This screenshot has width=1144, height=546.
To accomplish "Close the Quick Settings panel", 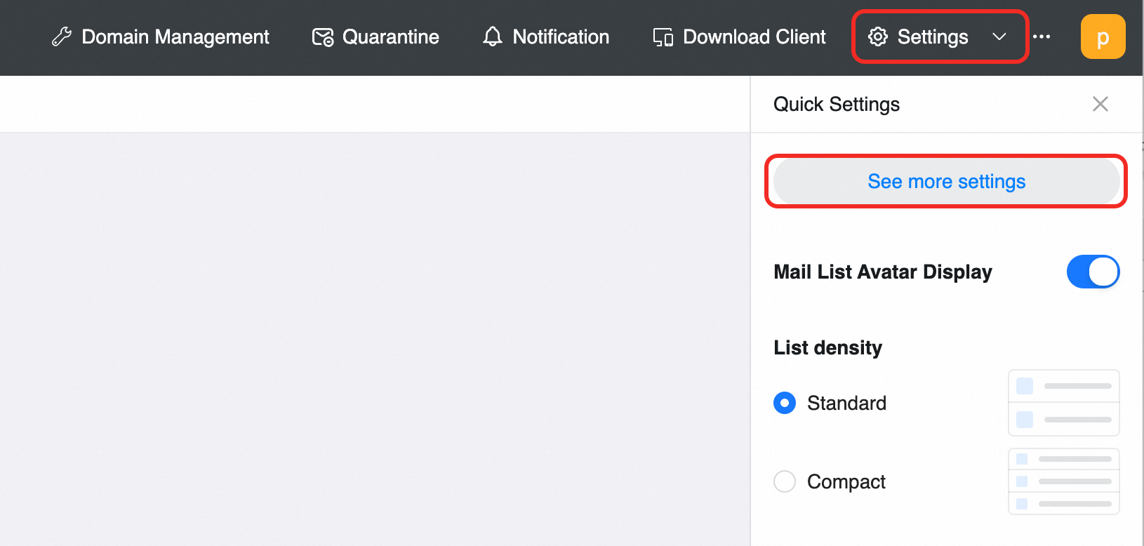I will tap(1100, 104).
